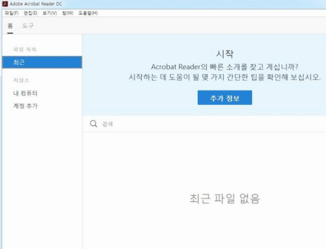Open 내 컴퓨터 storage location

coord(25,93)
